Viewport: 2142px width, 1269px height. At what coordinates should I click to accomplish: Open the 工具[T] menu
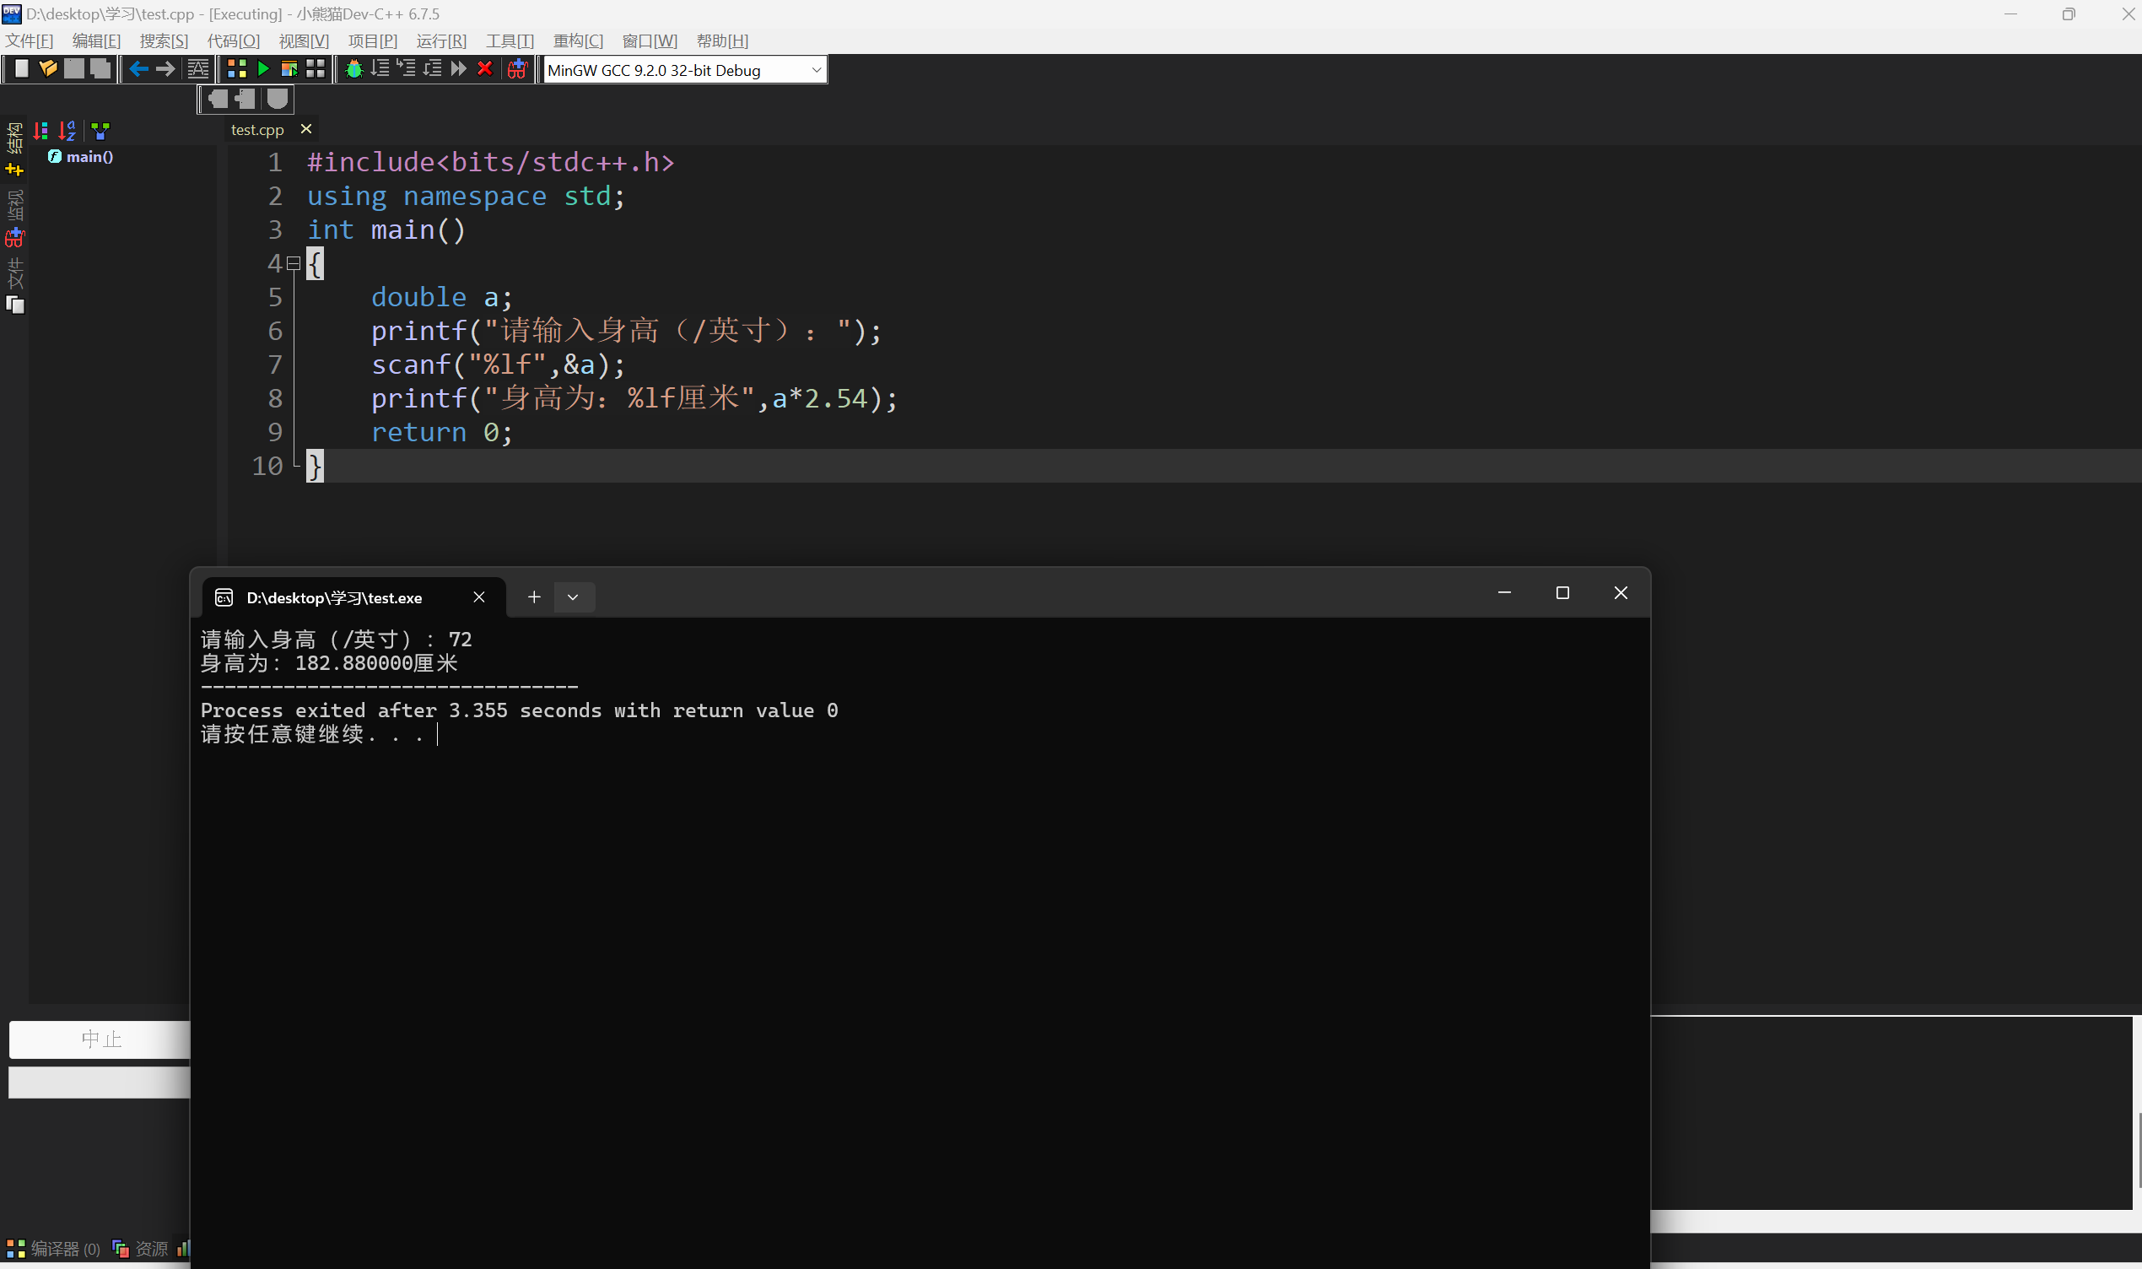coord(510,41)
